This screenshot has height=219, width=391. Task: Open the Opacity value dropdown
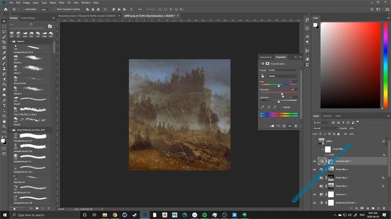(357, 128)
